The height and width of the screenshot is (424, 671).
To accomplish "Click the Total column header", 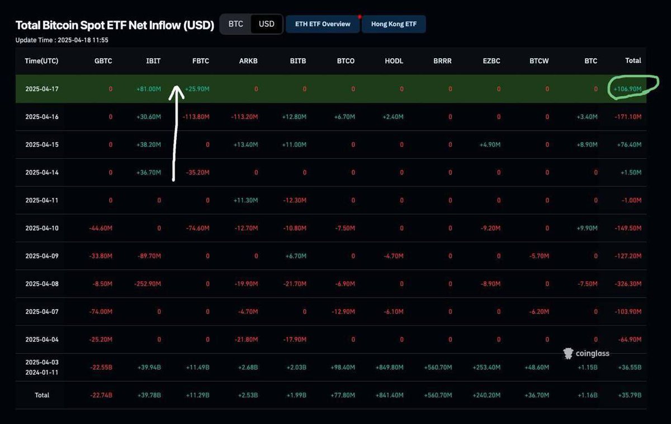I will 633,60.
